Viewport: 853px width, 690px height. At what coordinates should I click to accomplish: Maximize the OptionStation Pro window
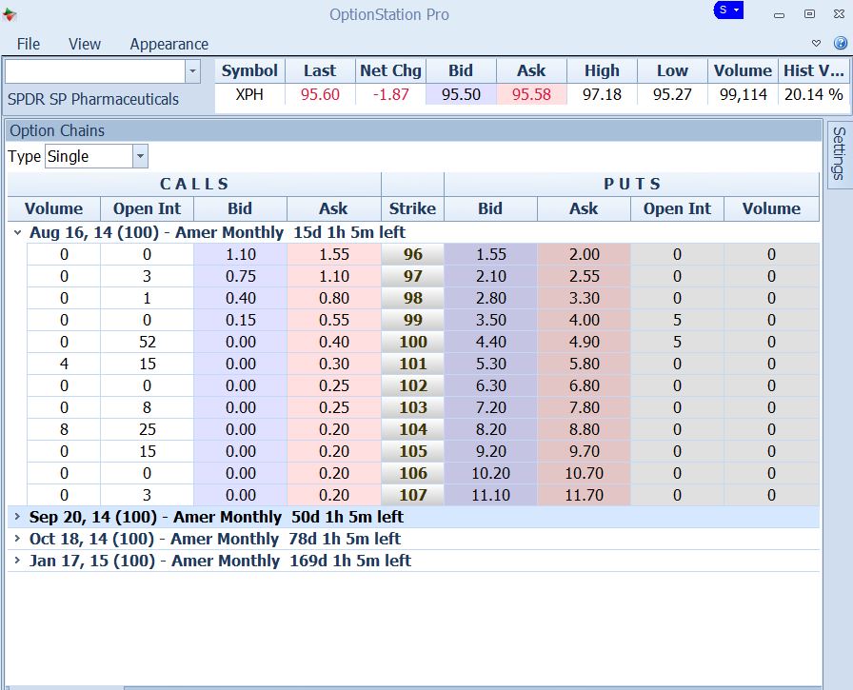click(x=809, y=14)
